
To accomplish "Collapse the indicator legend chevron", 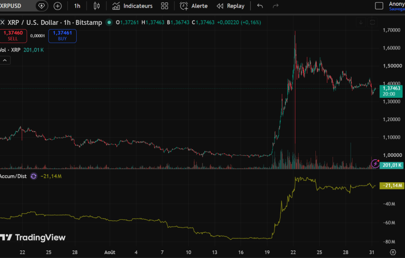I will (5, 60).
